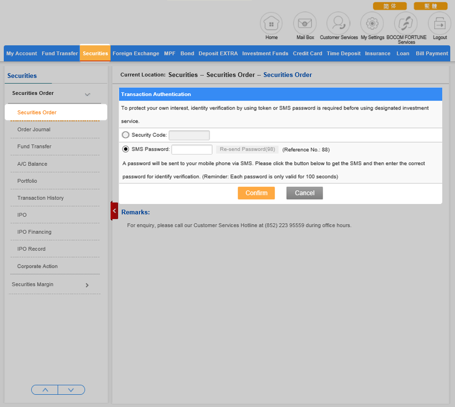Screen dimensions: 455x407
Task: Click the Home icon
Action: [271, 23]
